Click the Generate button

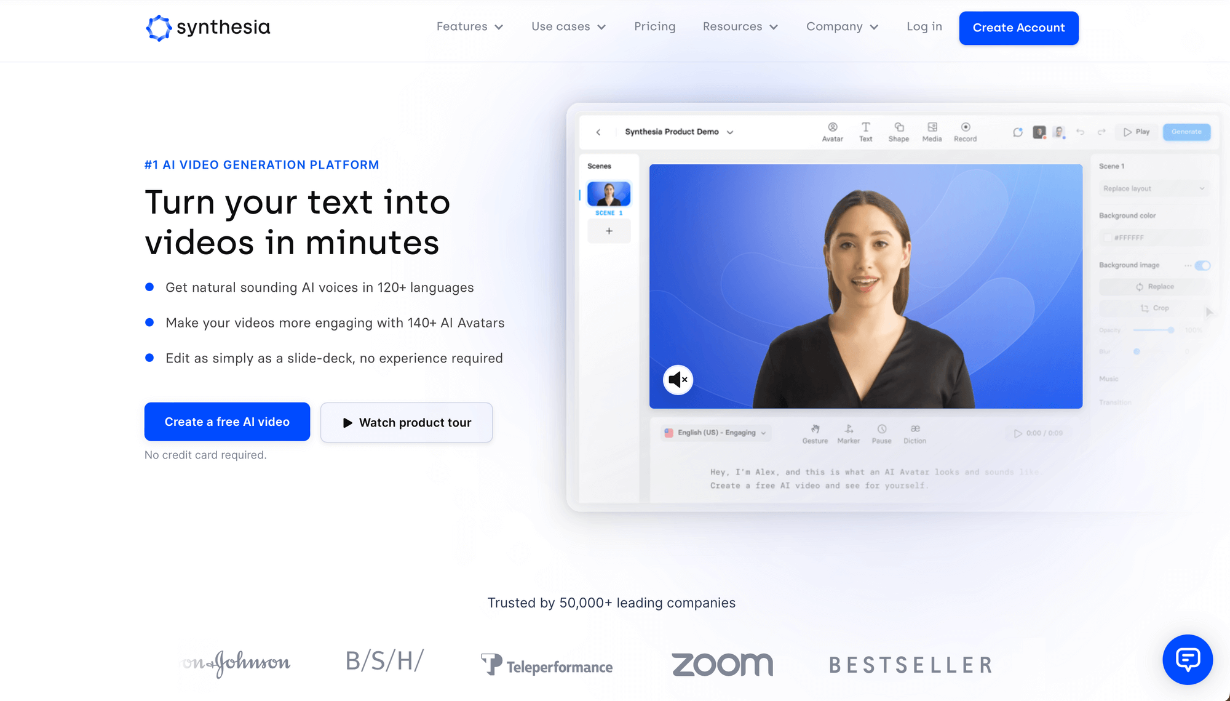pos(1187,131)
